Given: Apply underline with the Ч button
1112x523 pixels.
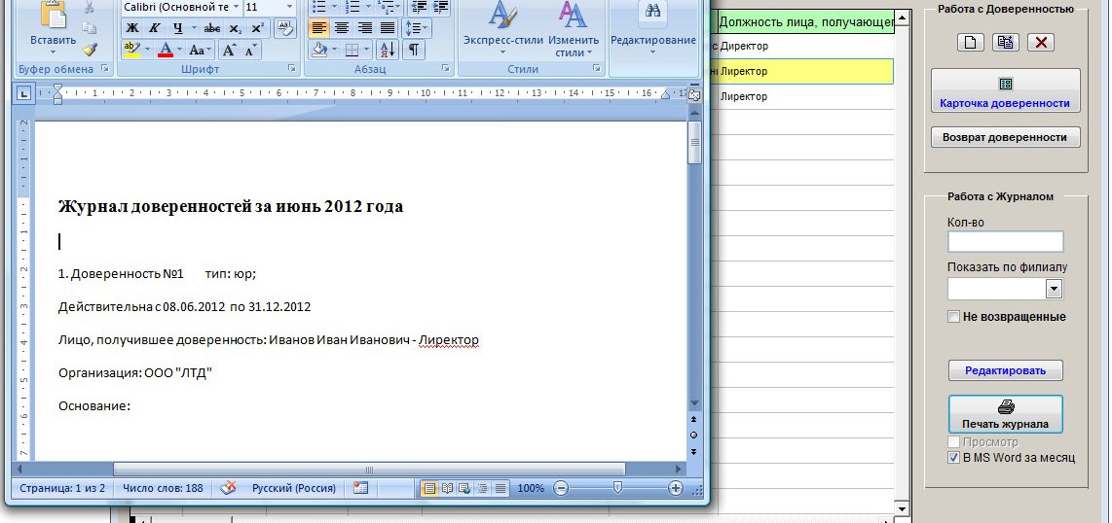Looking at the screenshot, I should [x=177, y=28].
